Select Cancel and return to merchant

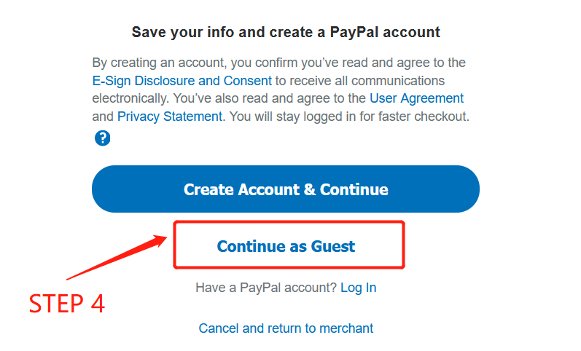click(x=286, y=328)
